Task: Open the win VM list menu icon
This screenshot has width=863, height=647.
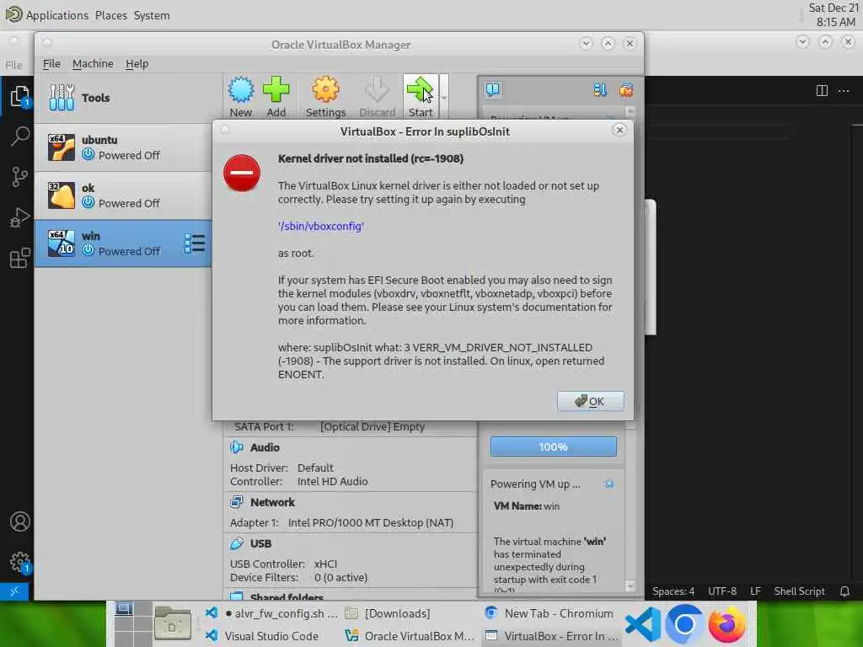Action: (x=195, y=243)
